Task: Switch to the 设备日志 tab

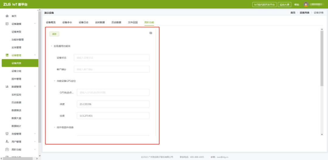Action: tap(84, 22)
